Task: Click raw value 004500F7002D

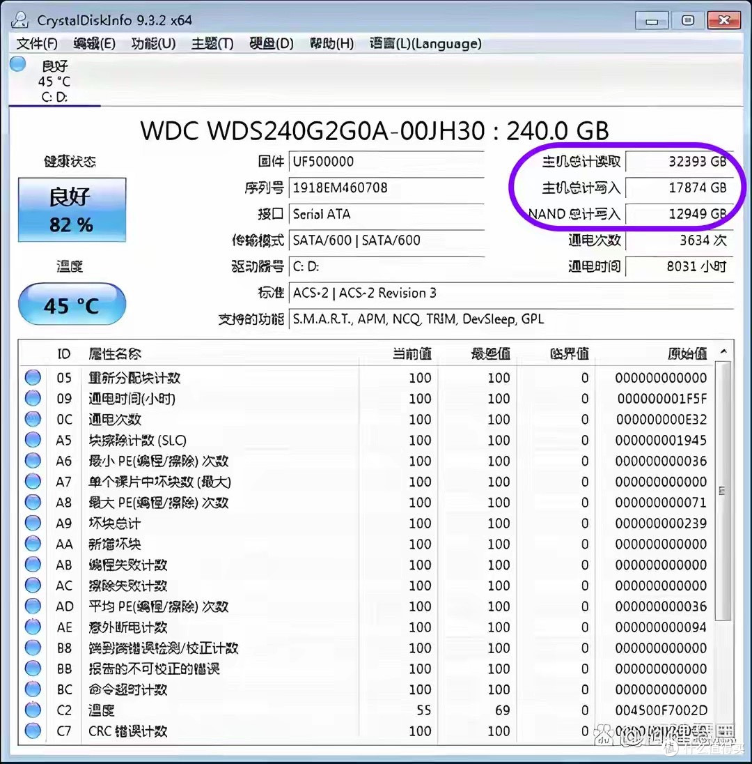Action: pos(661,710)
